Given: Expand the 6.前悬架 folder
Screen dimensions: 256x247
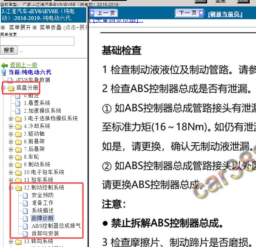Looking at the screenshot, I should coord(11,142).
